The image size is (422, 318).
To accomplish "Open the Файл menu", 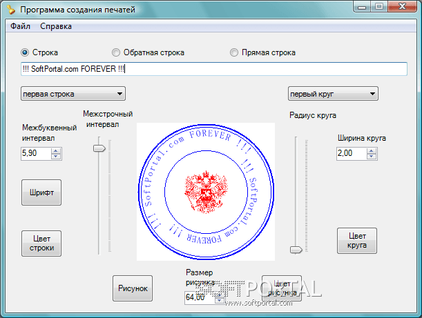I will pos(20,26).
